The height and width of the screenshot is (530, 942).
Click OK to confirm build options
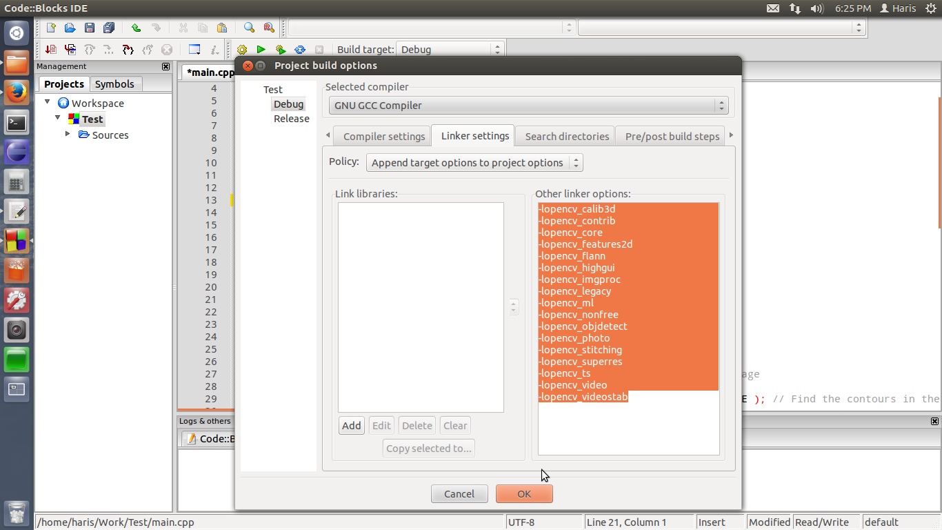[524, 494]
